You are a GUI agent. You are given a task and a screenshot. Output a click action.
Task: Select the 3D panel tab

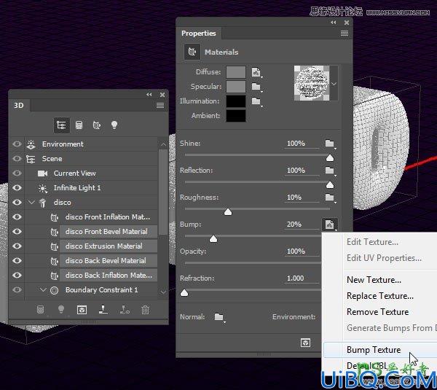coord(19,105)
